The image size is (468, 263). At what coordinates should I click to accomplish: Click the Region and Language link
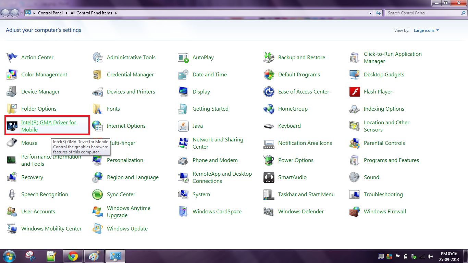coord(133,177)
